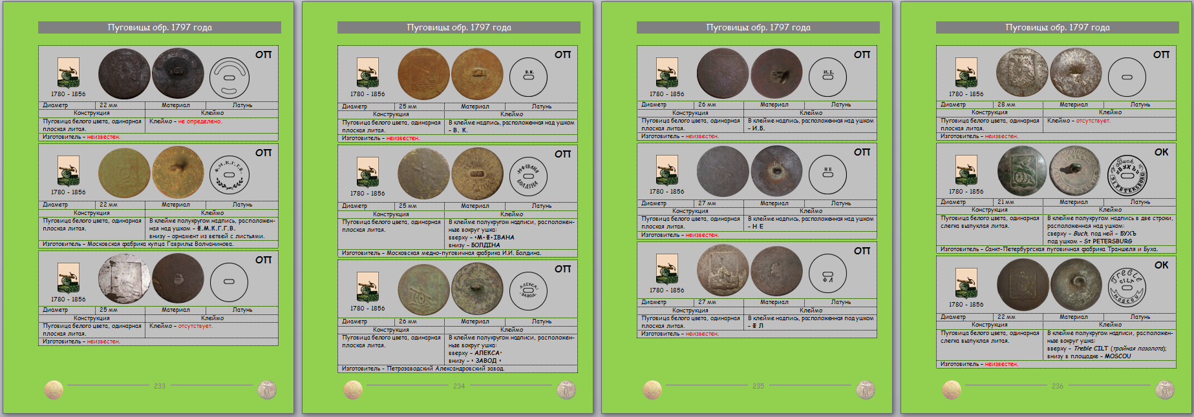
Task: Click the header bar of page 236
Action: pos(1057,27)
